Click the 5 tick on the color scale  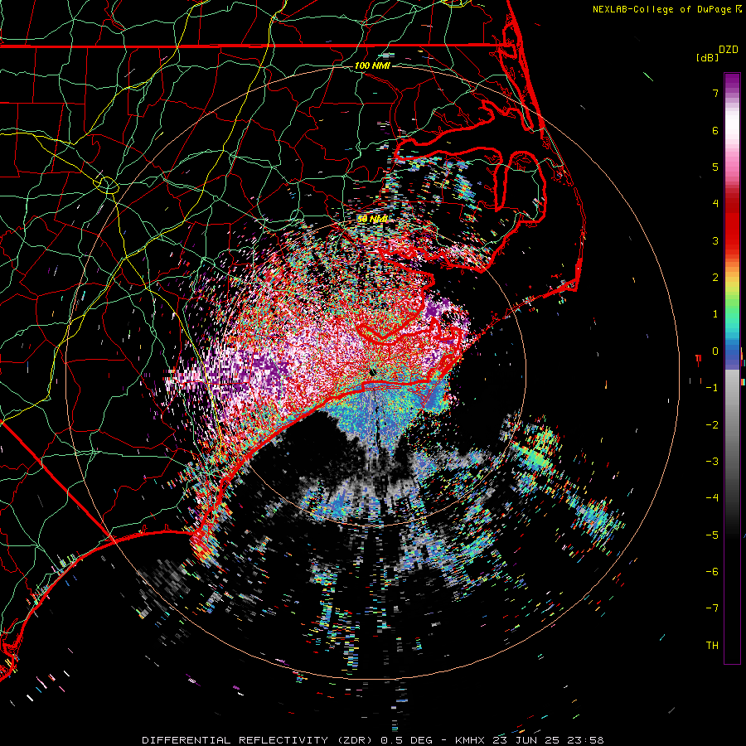tap(715, 167)
